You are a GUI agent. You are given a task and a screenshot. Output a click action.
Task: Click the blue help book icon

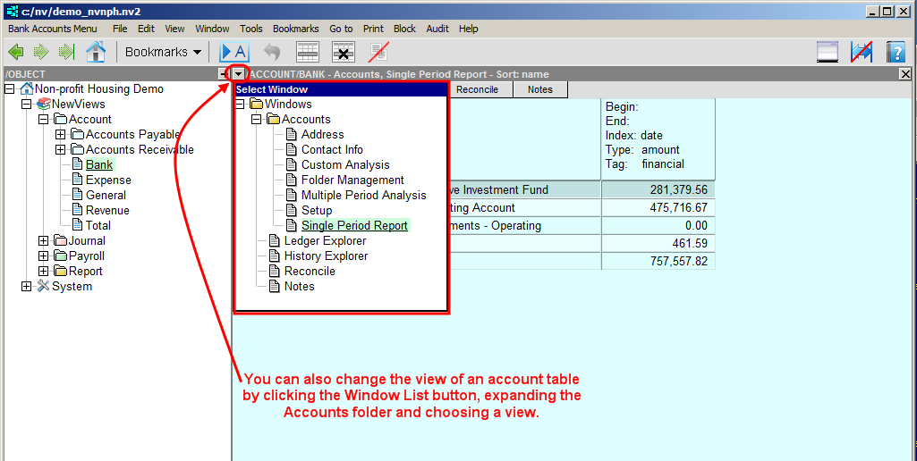(896, 52)
